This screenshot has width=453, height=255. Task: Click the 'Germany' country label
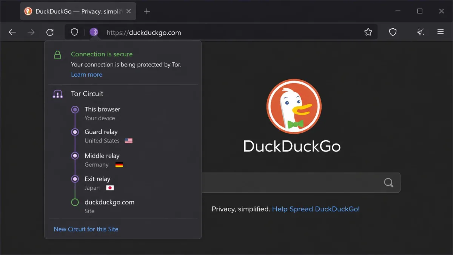pos(97,165)
